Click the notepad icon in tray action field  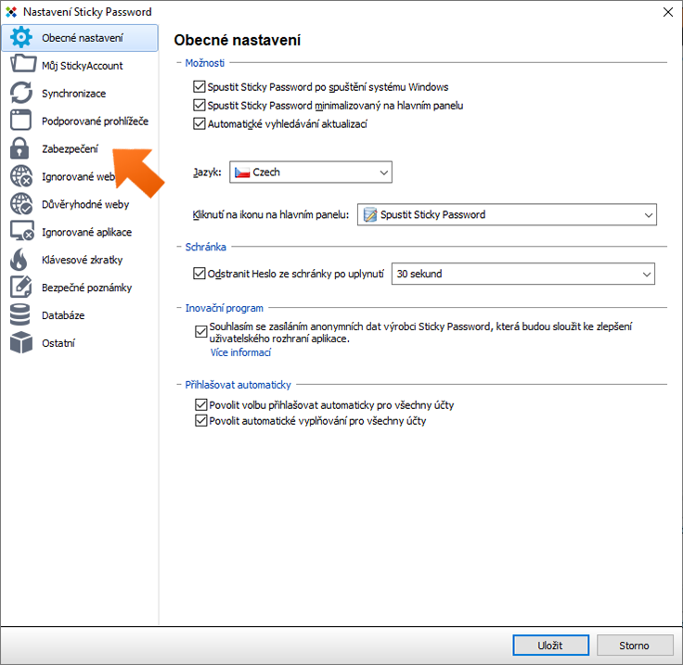(x=370, y=214)
